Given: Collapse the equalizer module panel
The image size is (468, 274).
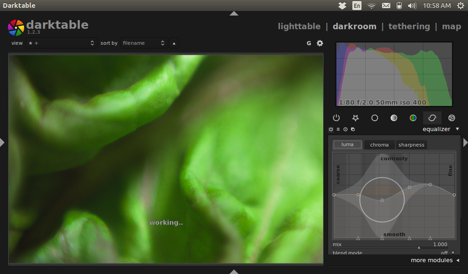Looking at the screenshot, I should click(457, 129).
